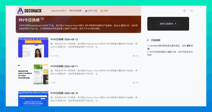
Task: Open the thumbnail for 2024-08-11 post
Action: [33, 74]
